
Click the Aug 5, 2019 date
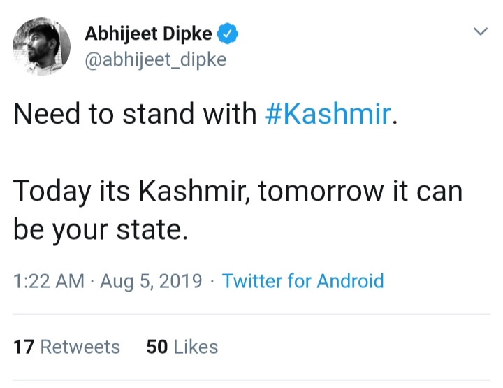point(151,282)
